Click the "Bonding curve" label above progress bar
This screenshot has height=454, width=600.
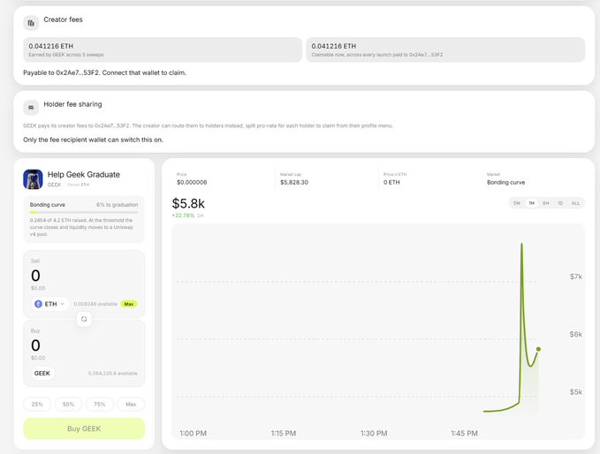tap(48, 205)
